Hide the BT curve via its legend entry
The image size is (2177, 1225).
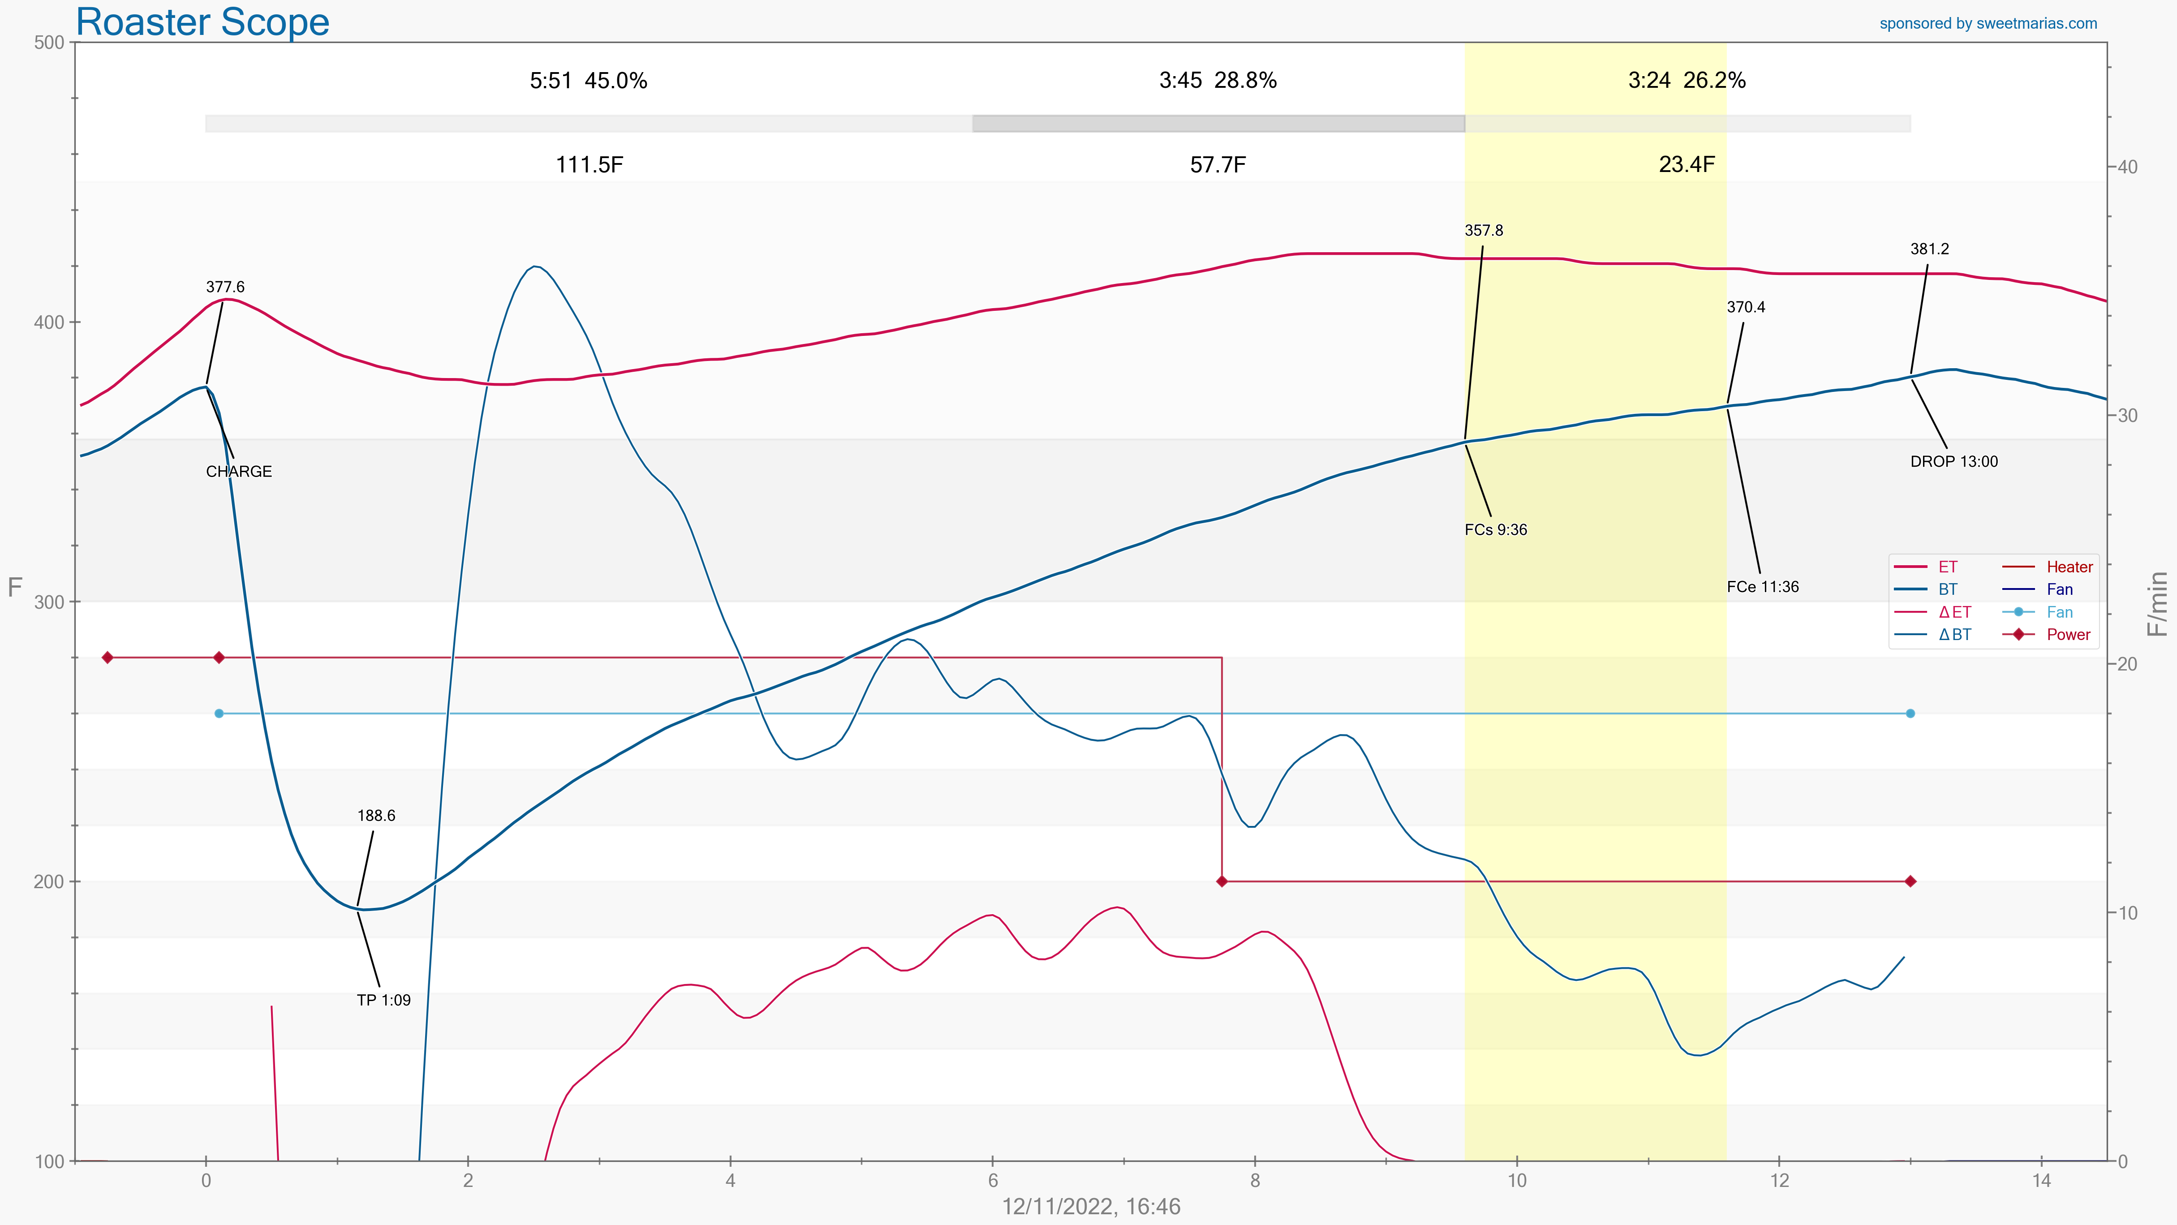click(x=1947, y=590)
